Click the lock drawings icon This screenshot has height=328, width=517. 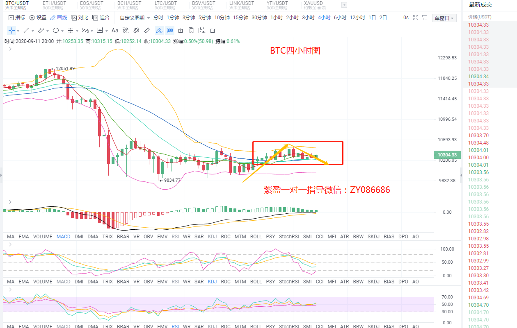pos(180,30)
